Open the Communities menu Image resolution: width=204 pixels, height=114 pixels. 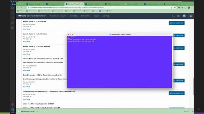(85, 16)
